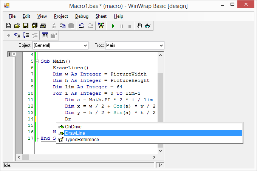Place cursor after Dr on line 14
257x171 pixels.
point(71,119)
